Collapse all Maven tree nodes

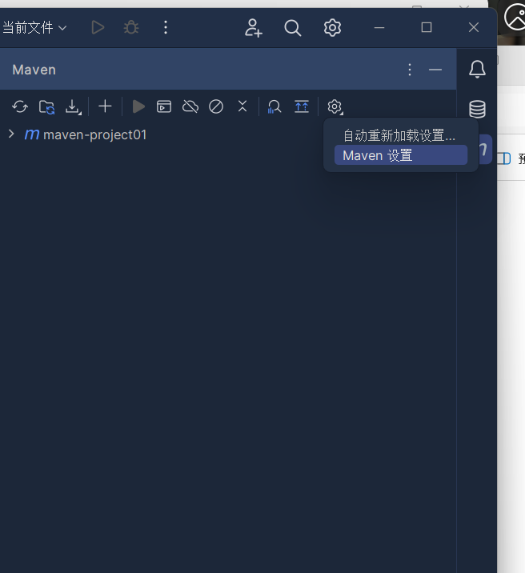pyautogui.click(x=242, y=106)
